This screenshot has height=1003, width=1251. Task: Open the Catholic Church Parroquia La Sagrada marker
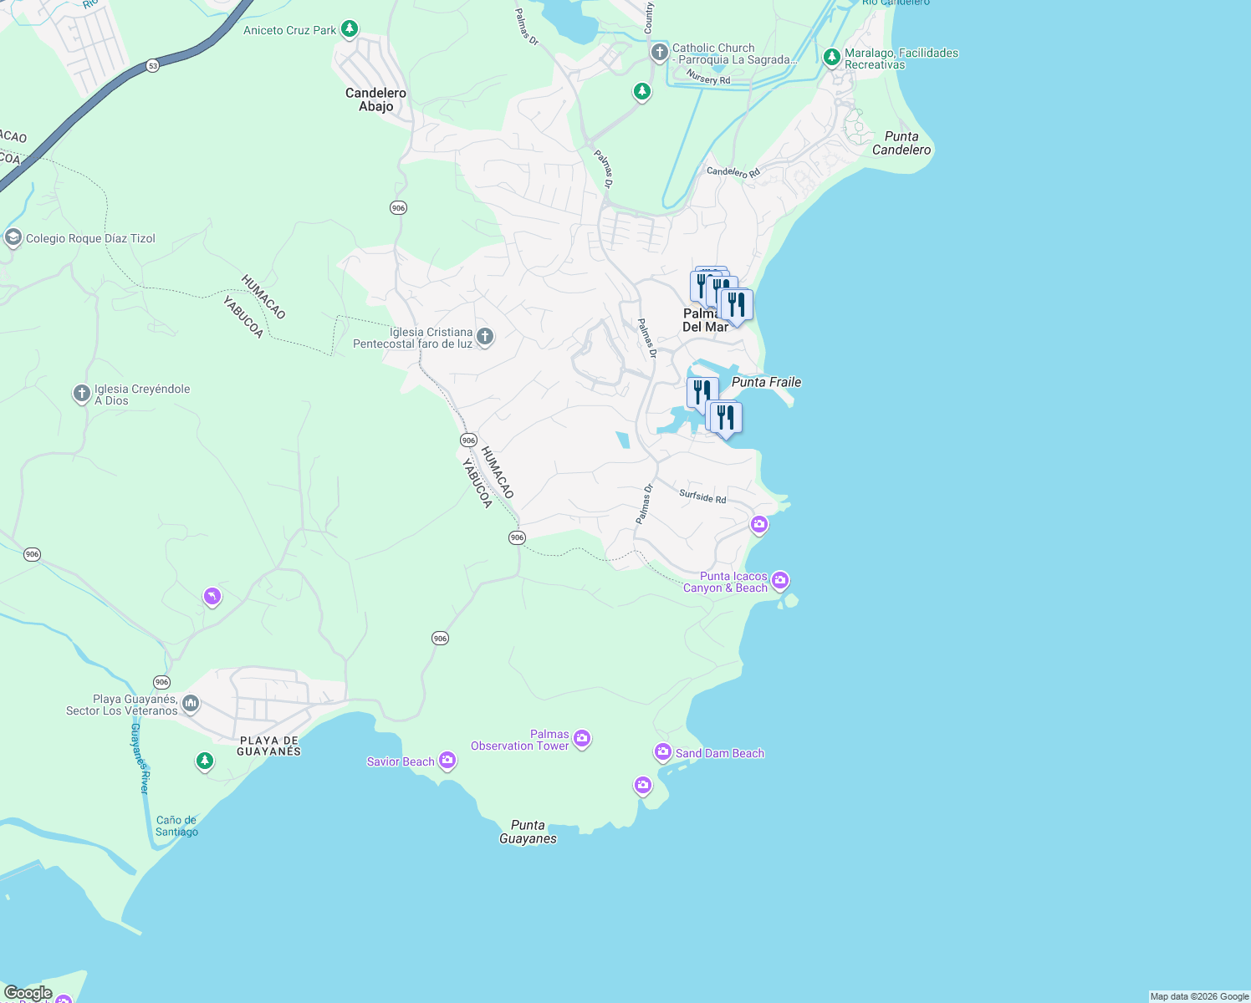[x=658, y=51]
